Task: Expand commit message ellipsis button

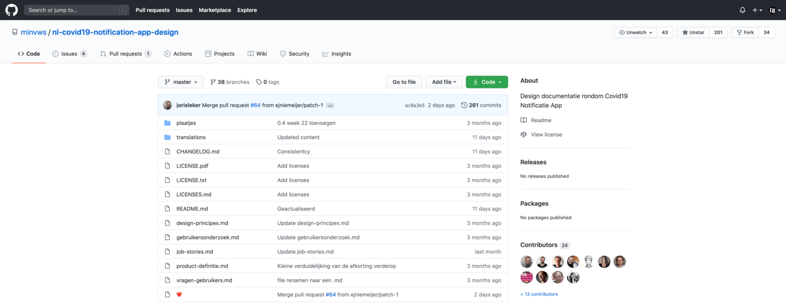Action: pyautogui.click(x=330, y=105)
